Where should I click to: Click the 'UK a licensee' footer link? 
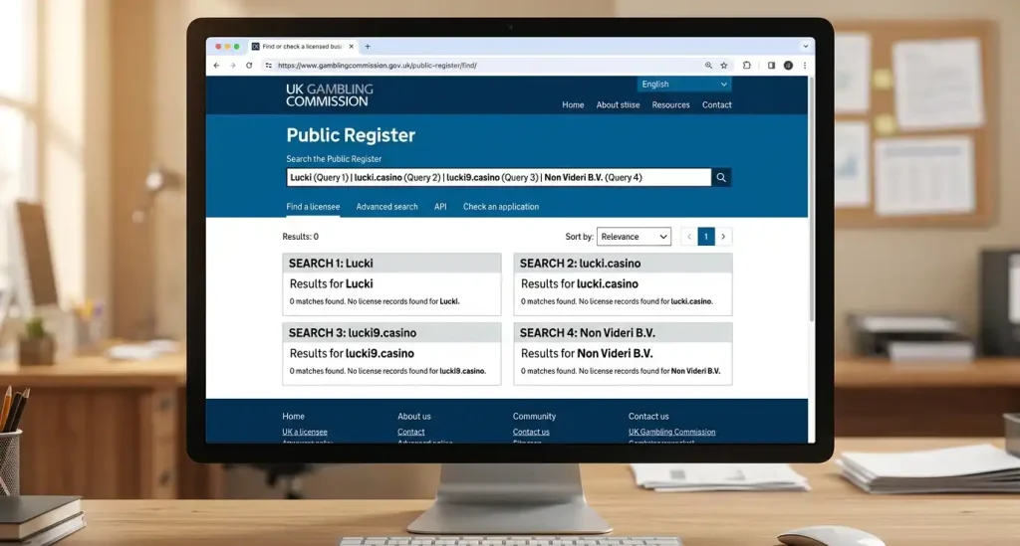[x=305, y=432]
